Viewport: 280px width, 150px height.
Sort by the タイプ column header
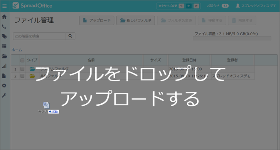pos(32,60)
